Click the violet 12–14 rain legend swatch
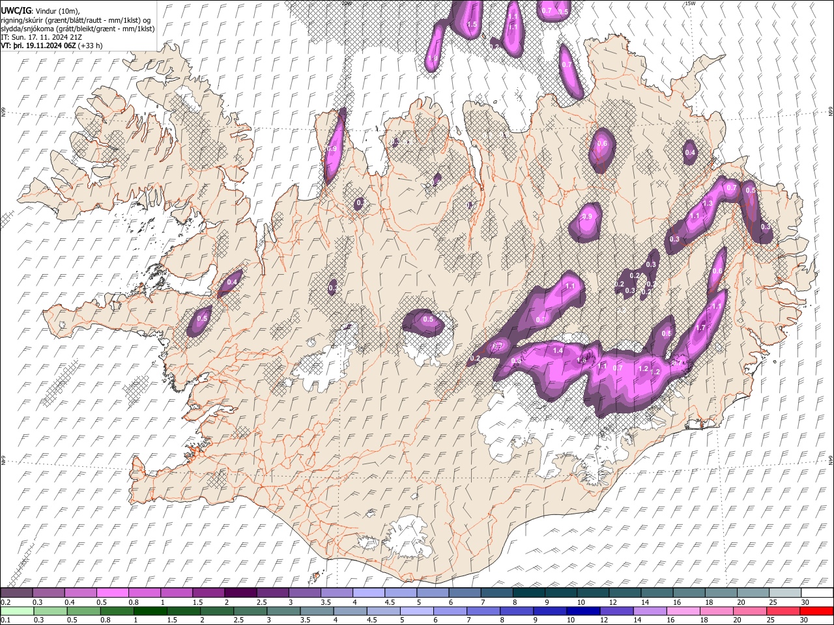This screenshot has width=834, height=625. (x=616, y=611)
